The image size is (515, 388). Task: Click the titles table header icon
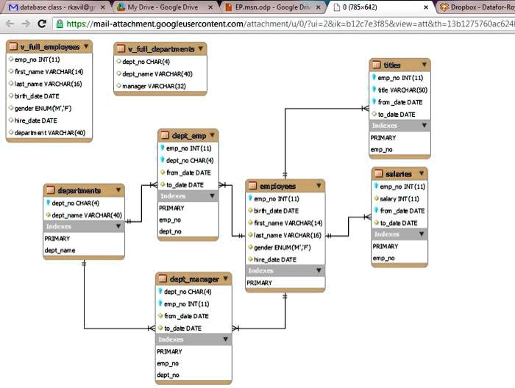(x=377, y=65)
